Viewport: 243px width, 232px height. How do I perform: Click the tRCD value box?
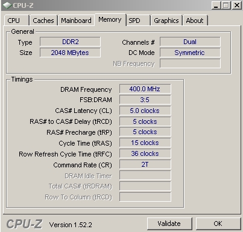click(x=145, y=121)
